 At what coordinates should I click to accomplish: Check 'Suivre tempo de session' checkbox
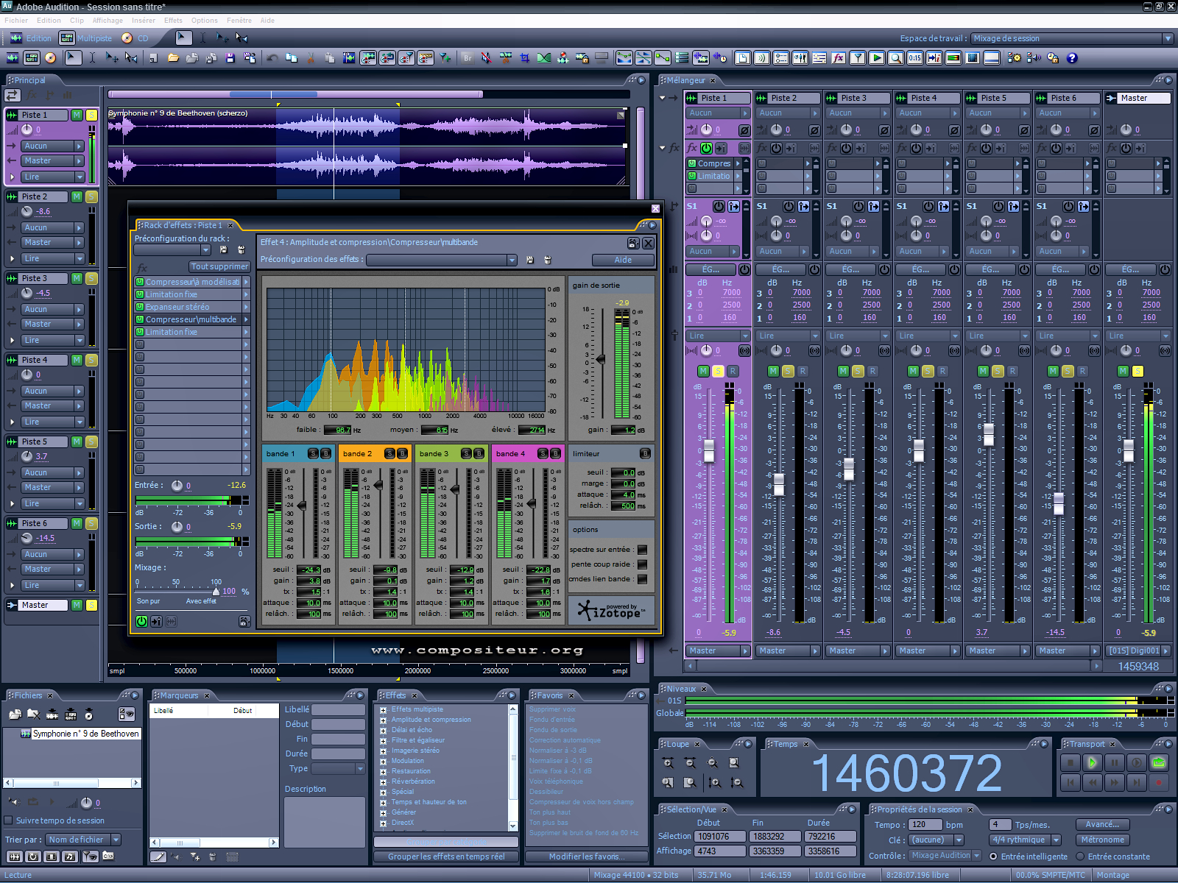click(9, 820)
